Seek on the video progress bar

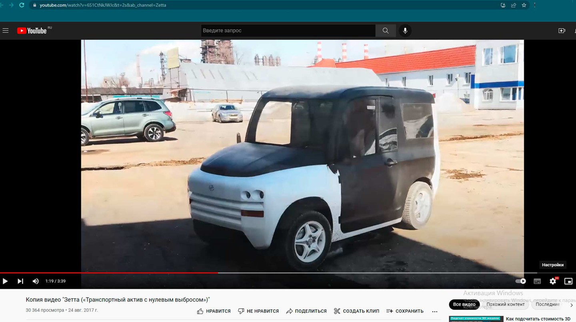pos(288,273)
